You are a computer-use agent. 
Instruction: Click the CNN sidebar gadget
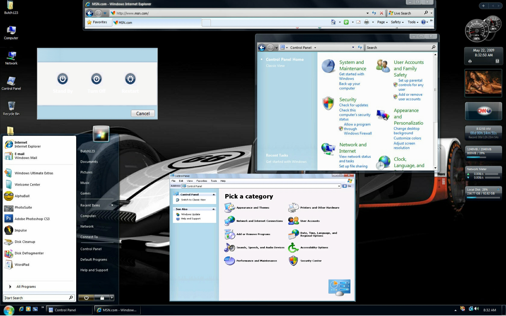pos(483,111)
